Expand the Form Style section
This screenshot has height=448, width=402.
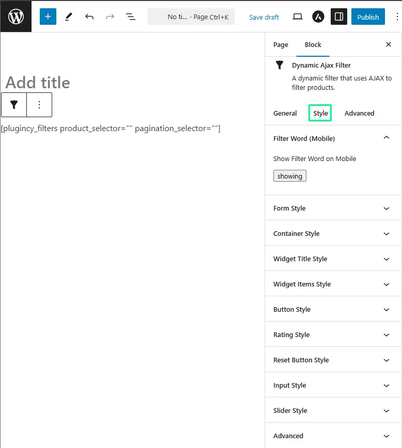333,208
